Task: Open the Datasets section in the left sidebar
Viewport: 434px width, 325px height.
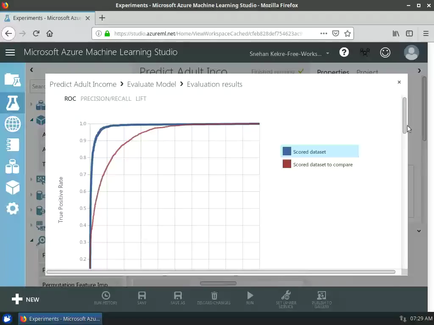Action: click(12, 166)
